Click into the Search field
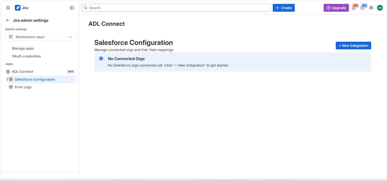The height and width of the screenshot is (181, 387). [x=176, y=8]
